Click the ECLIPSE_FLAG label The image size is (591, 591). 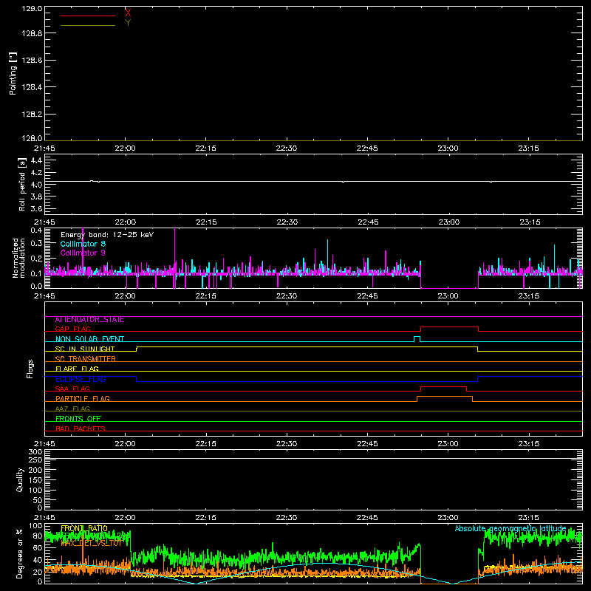[x=81, y=379]
